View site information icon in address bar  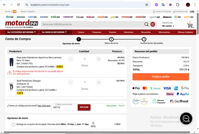(27, 5)
